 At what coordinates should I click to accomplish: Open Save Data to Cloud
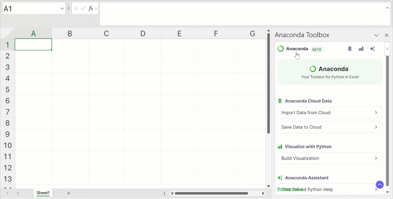point(330,127)
